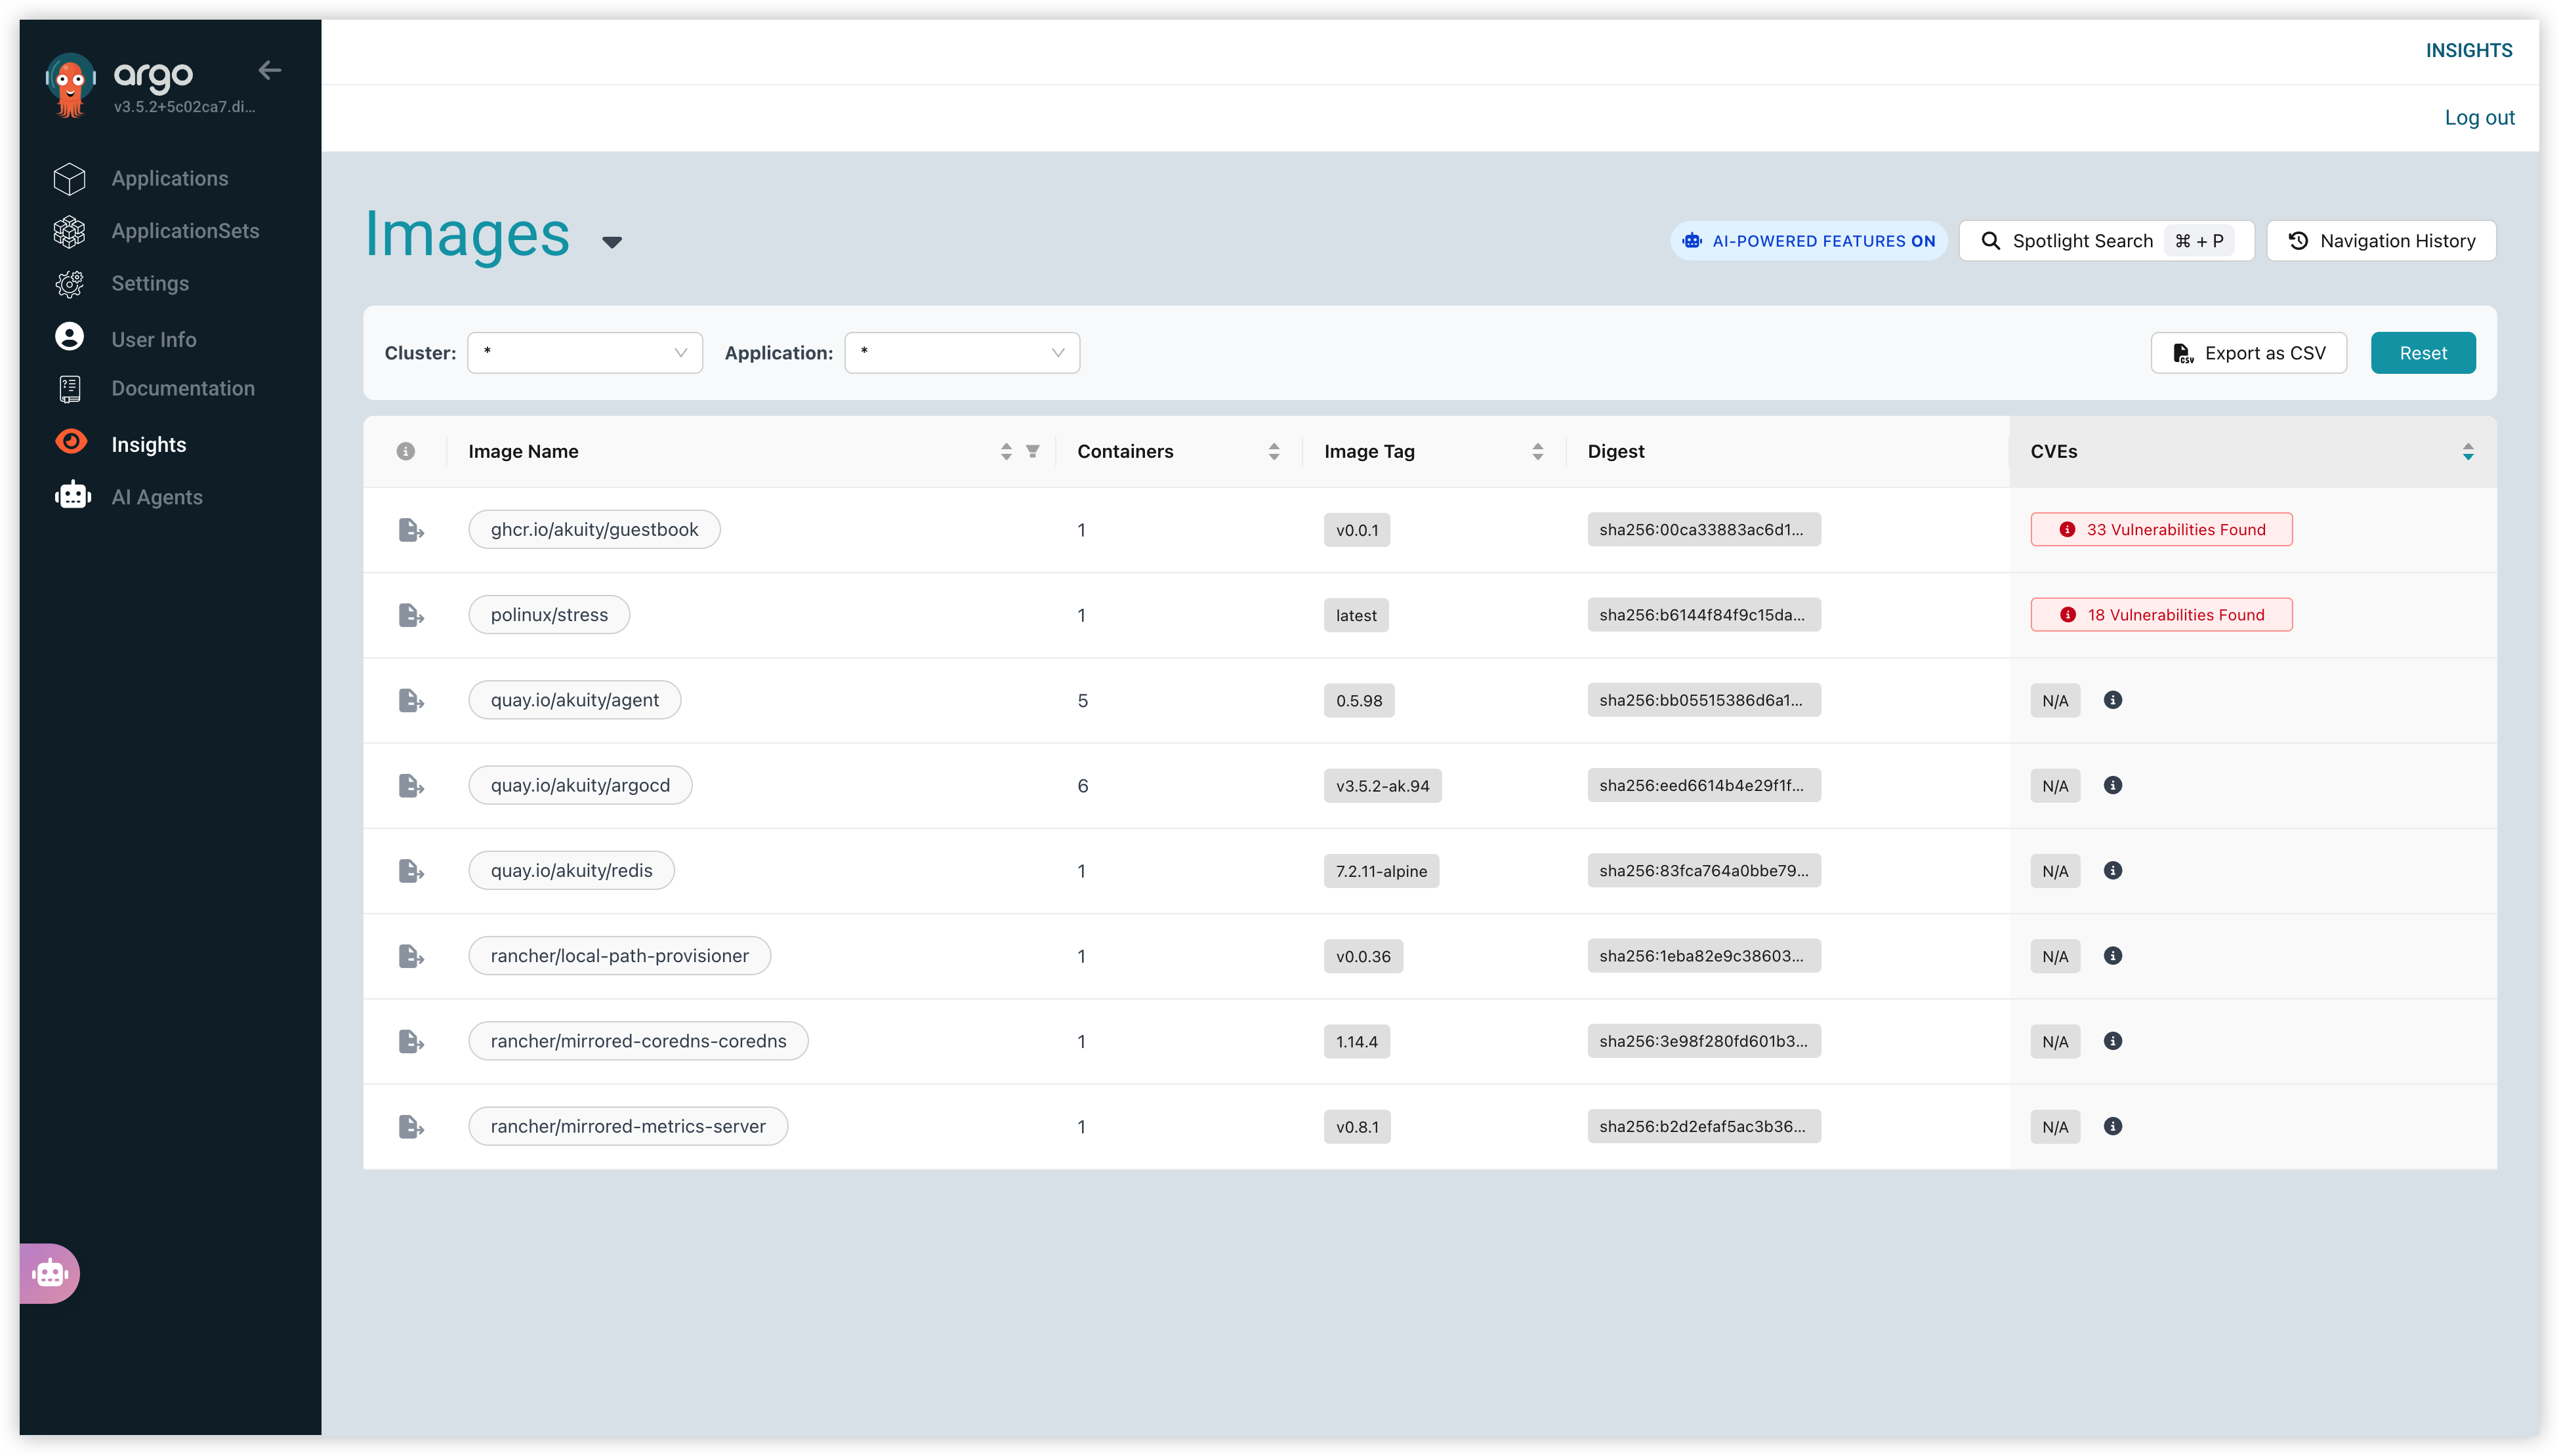Click the row icon for quay.io/akuity/redis
2559x1456 pixels.
point(410,871)
